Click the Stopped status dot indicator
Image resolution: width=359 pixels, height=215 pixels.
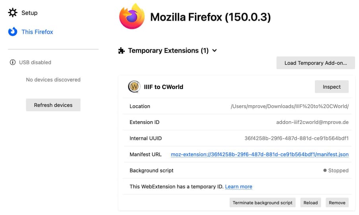(325, 170)
